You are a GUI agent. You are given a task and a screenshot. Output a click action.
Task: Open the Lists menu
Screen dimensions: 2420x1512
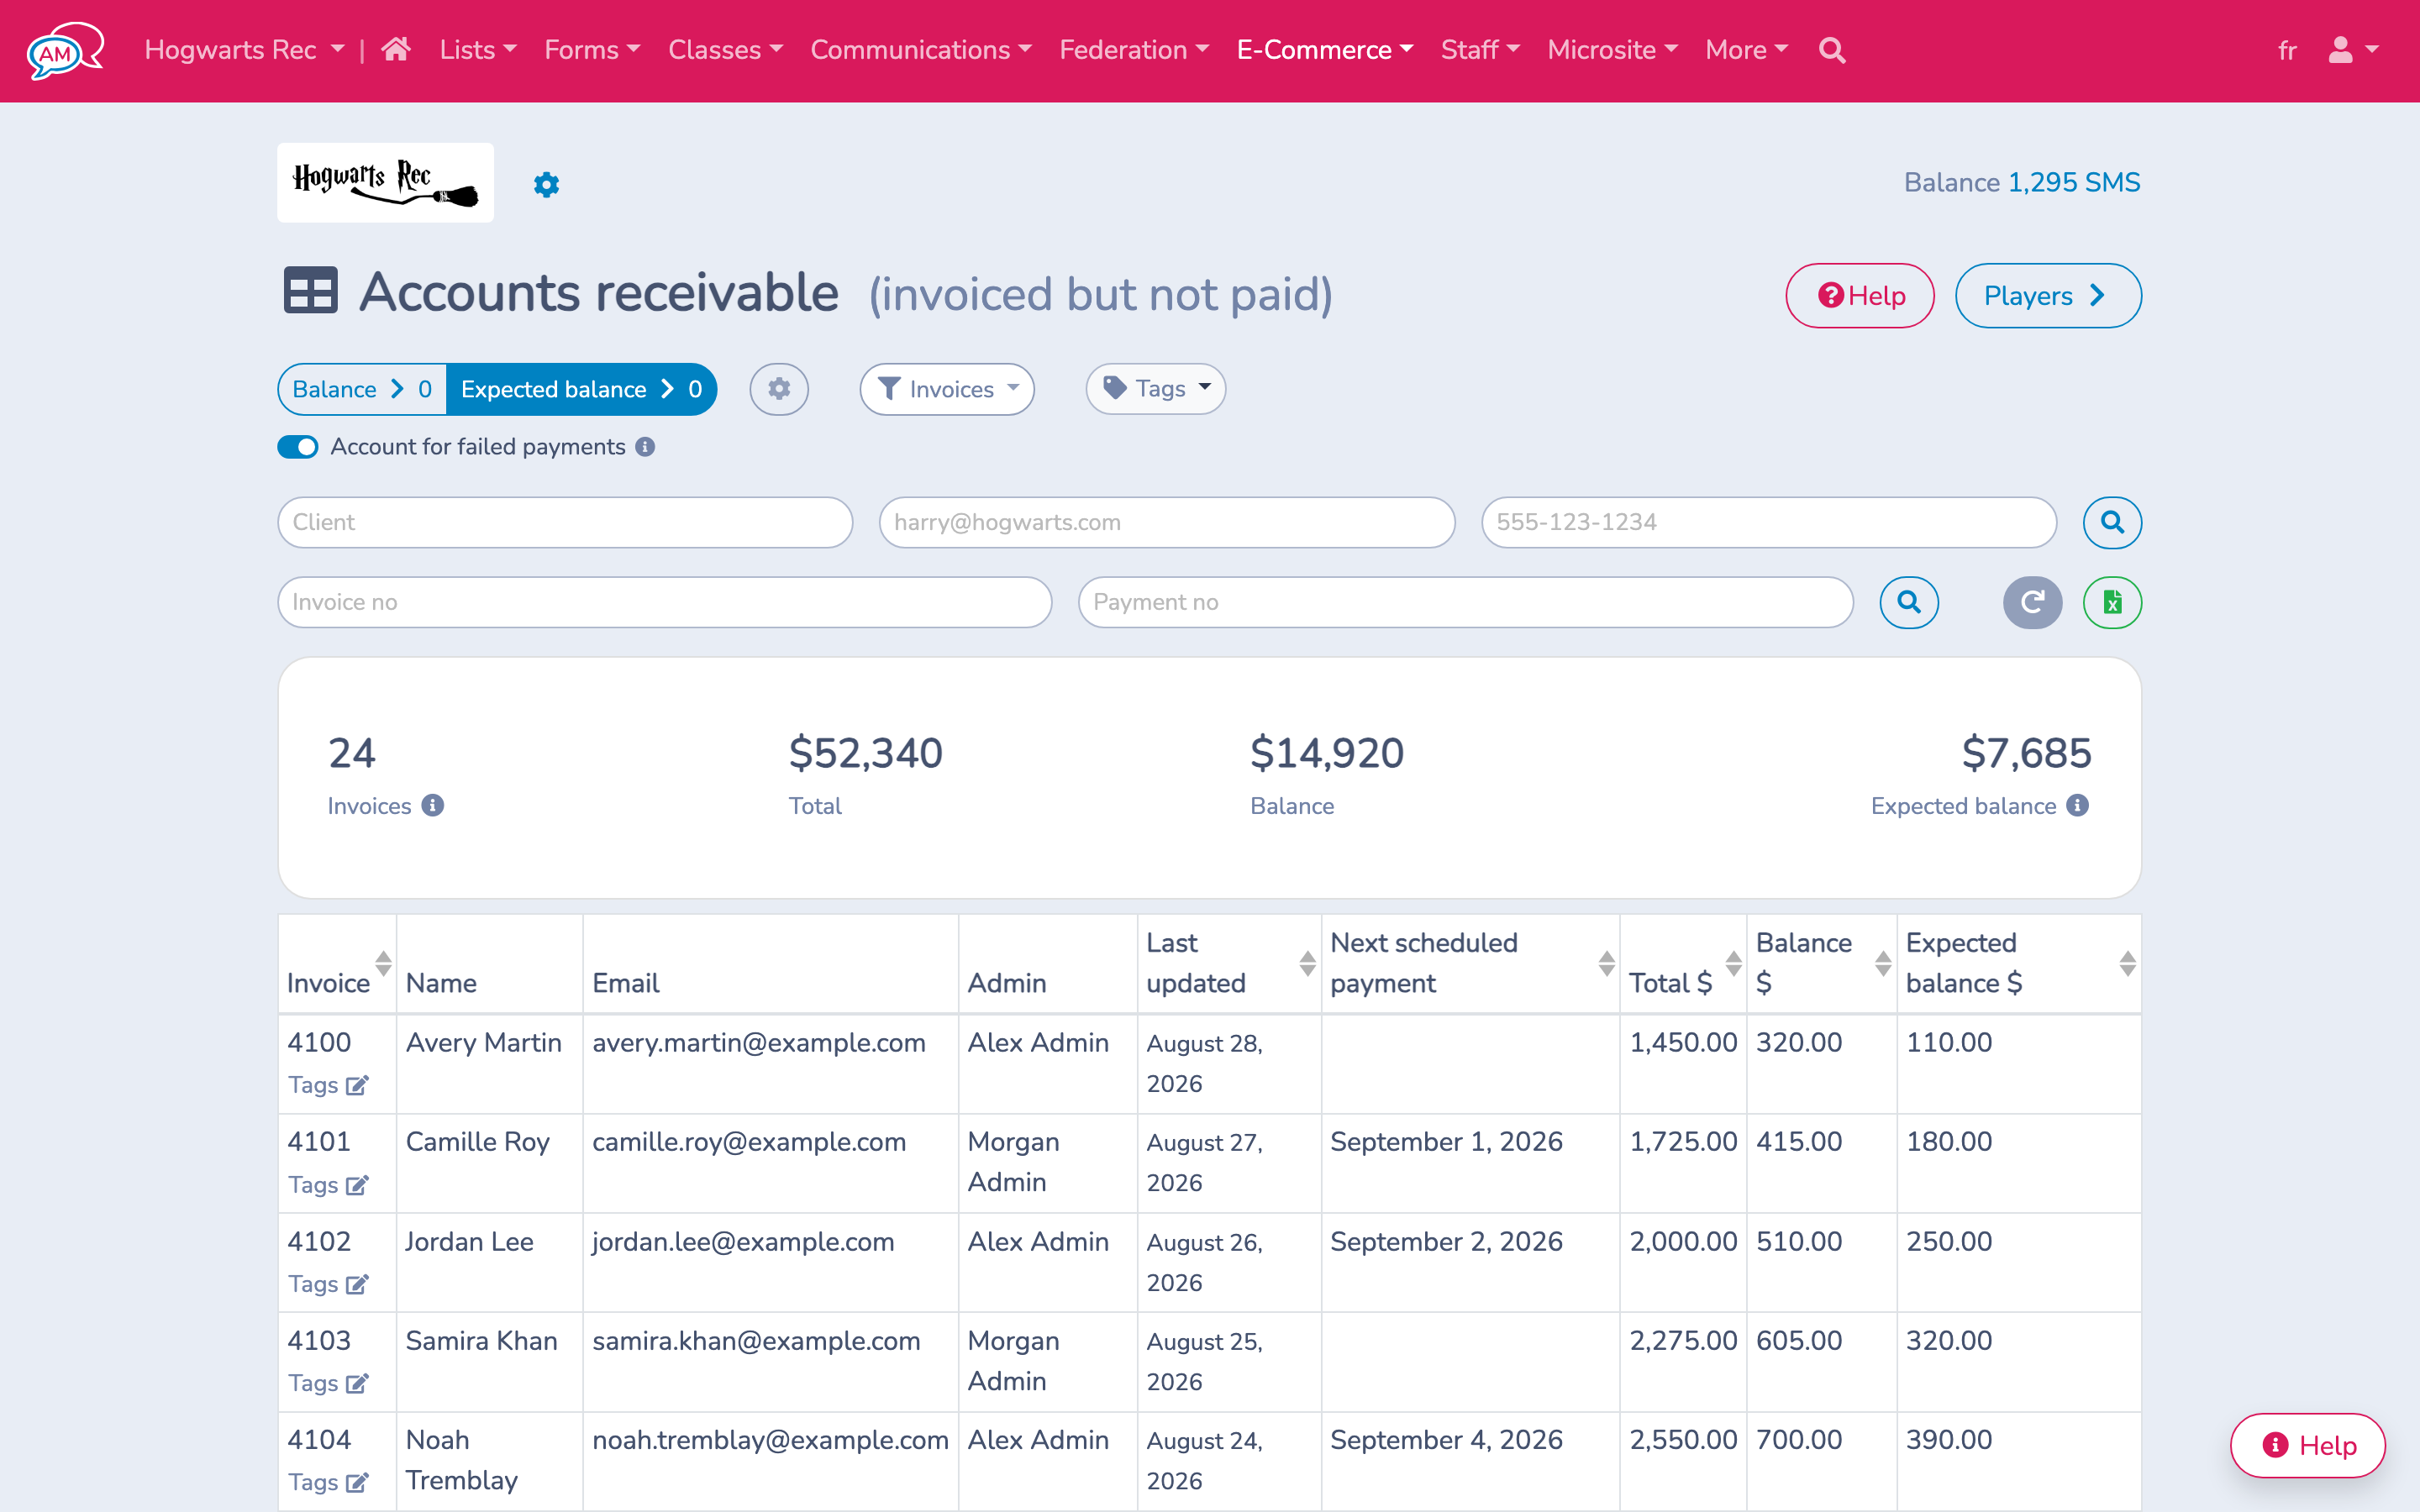(478, 50)
